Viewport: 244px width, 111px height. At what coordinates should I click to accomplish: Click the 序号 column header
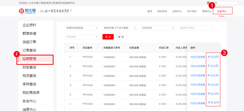72,48
